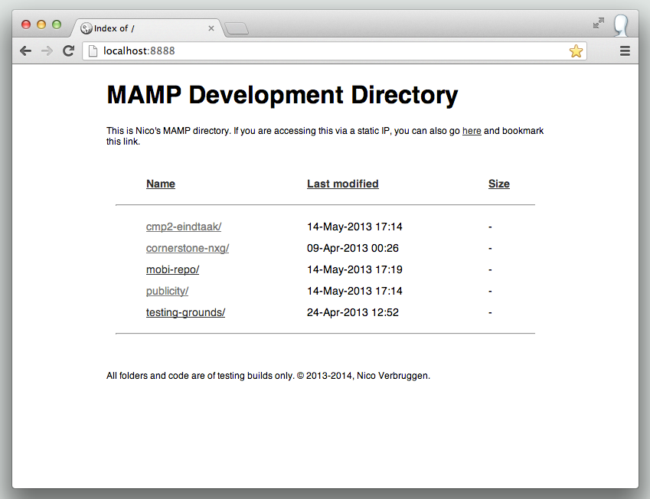
Task: Reload the page with the refresh icon
Action: tap(68, 51)
